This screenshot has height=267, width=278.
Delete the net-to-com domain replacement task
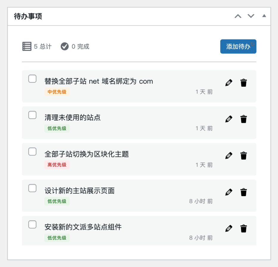click(244, 83)
